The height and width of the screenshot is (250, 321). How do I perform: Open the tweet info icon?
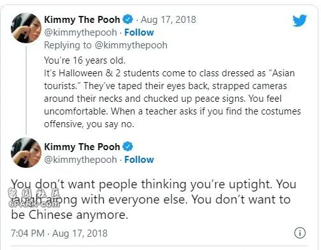click(x=300, y=233)
